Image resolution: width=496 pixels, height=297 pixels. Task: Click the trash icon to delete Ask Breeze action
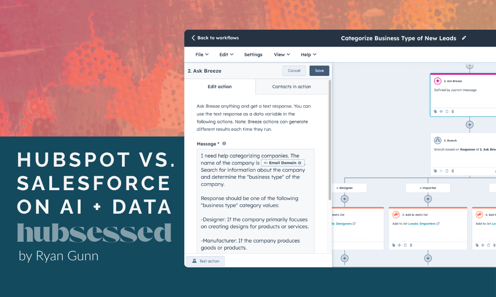pyautogui.click(x=453, y=111)
